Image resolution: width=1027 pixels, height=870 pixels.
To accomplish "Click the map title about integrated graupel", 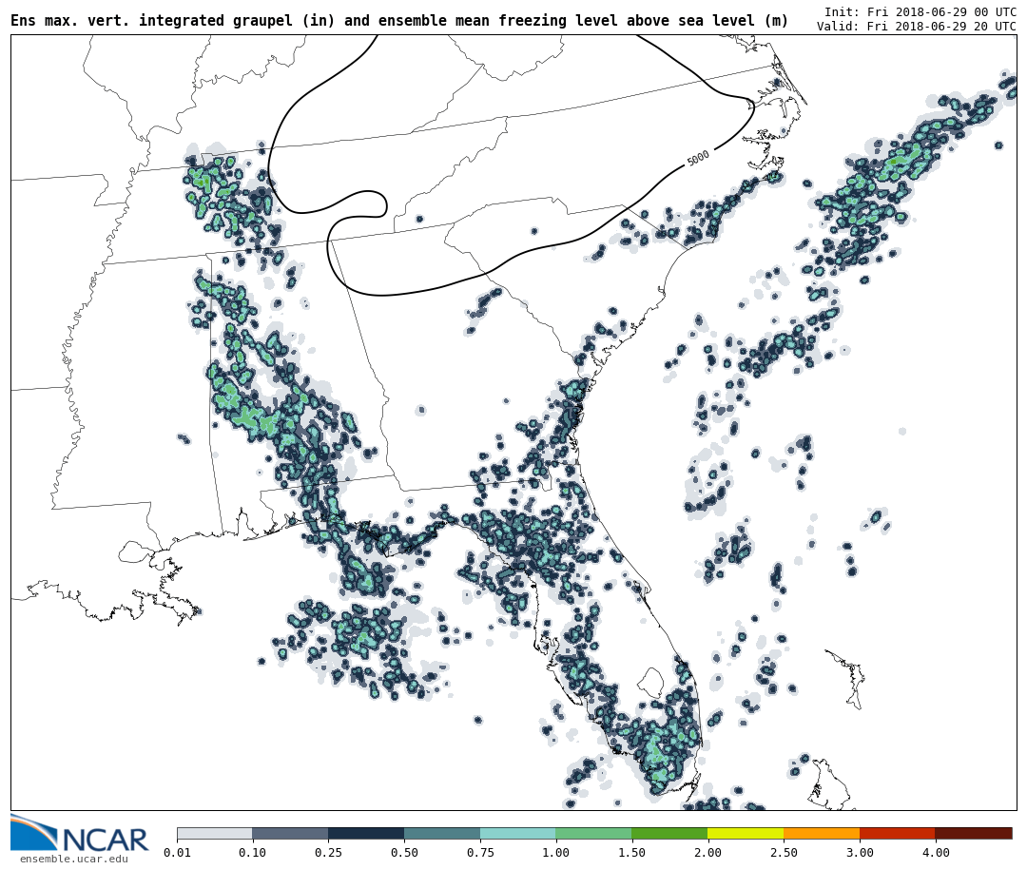I will (x=399, y=21).
